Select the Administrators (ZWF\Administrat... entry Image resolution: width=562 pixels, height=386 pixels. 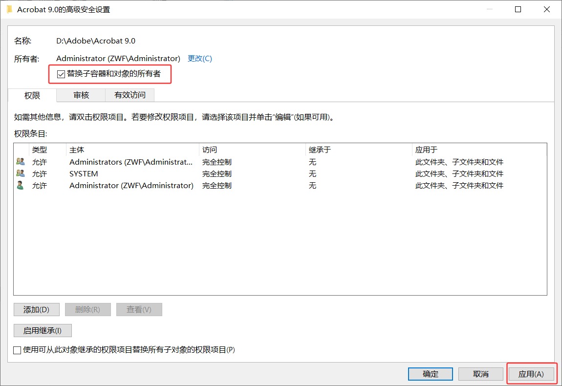(x=280, y=162)
